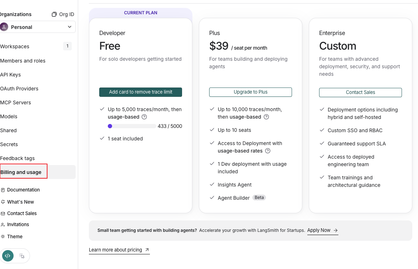Click Upgrade to Plus button
418x269 pixels.
[251, 92]
